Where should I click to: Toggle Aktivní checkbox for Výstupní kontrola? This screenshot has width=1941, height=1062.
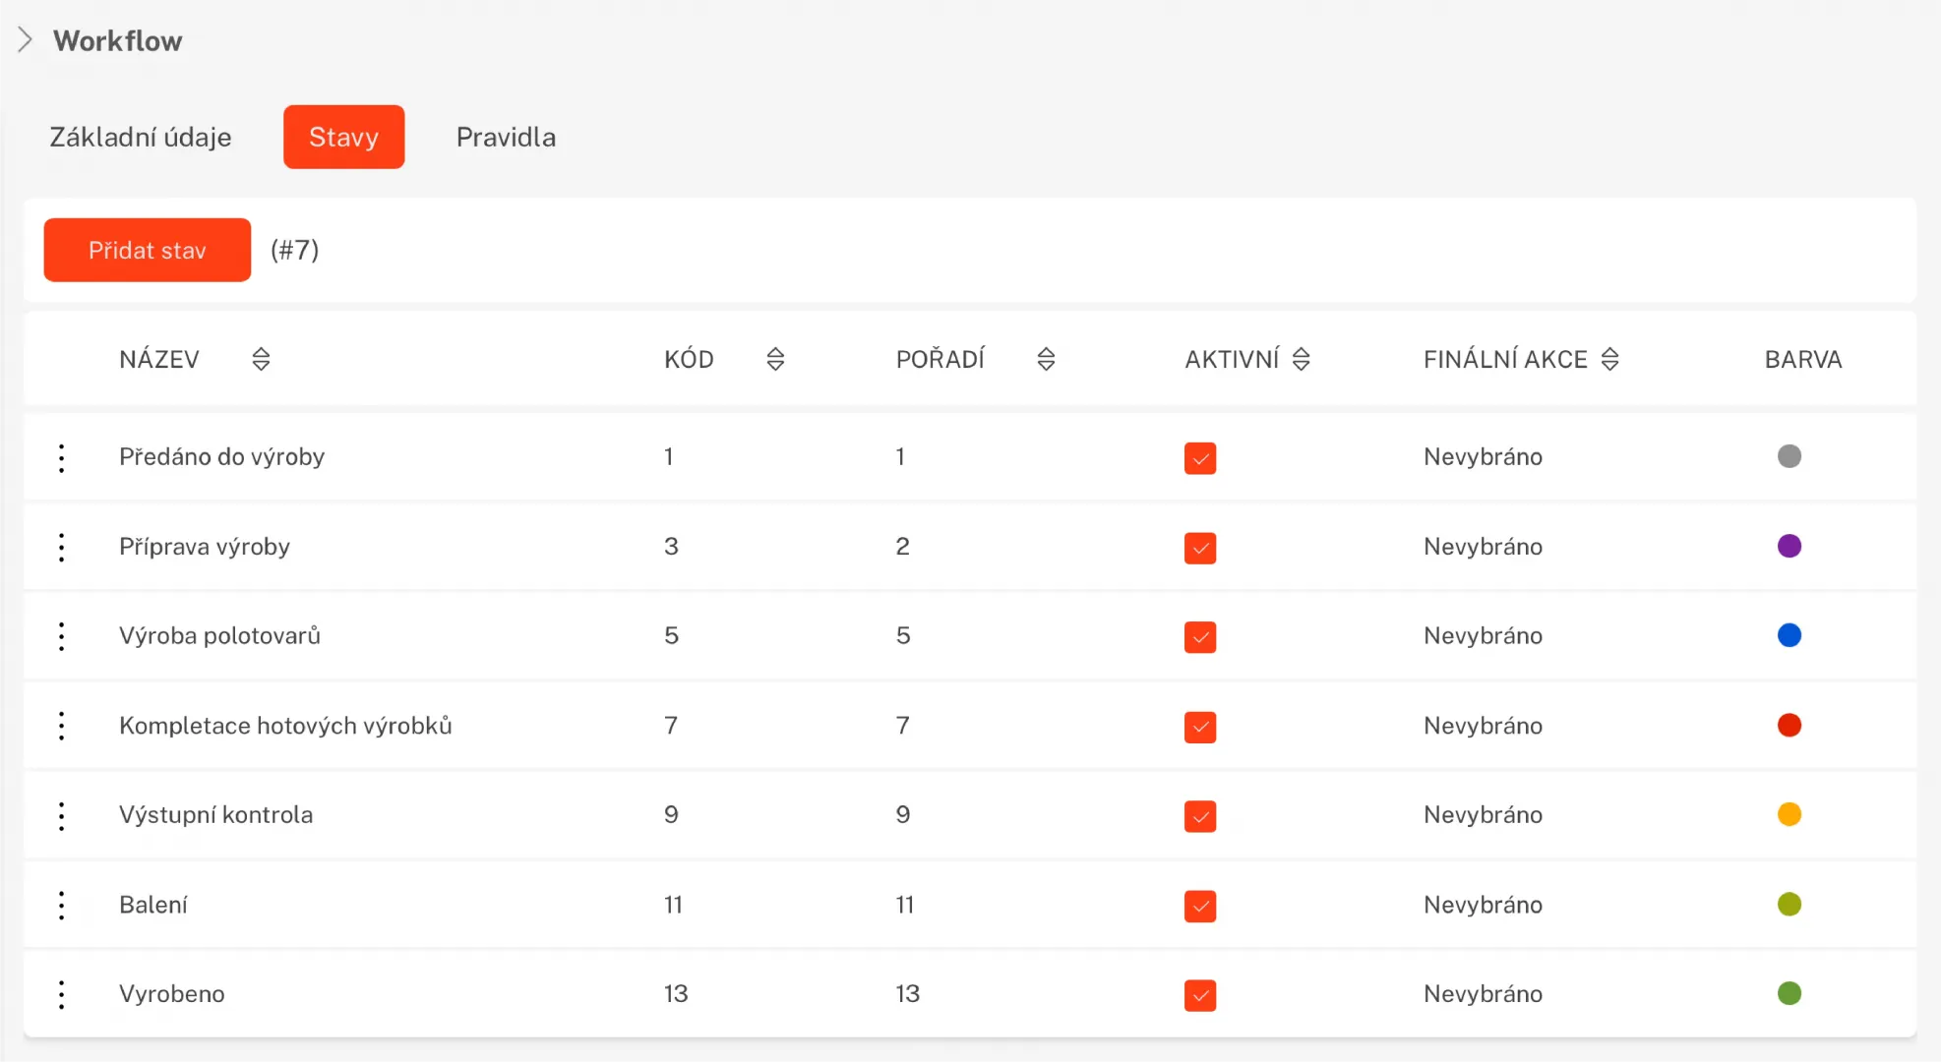point(1199,816)
